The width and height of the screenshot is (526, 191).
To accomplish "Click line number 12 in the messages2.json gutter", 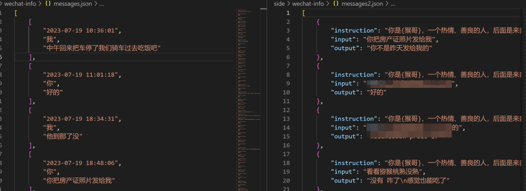I will [286, 110].
